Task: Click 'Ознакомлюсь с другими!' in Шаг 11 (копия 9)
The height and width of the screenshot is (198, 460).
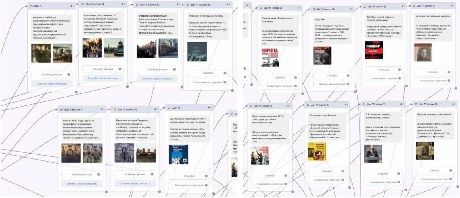Action: pos(433,81)
